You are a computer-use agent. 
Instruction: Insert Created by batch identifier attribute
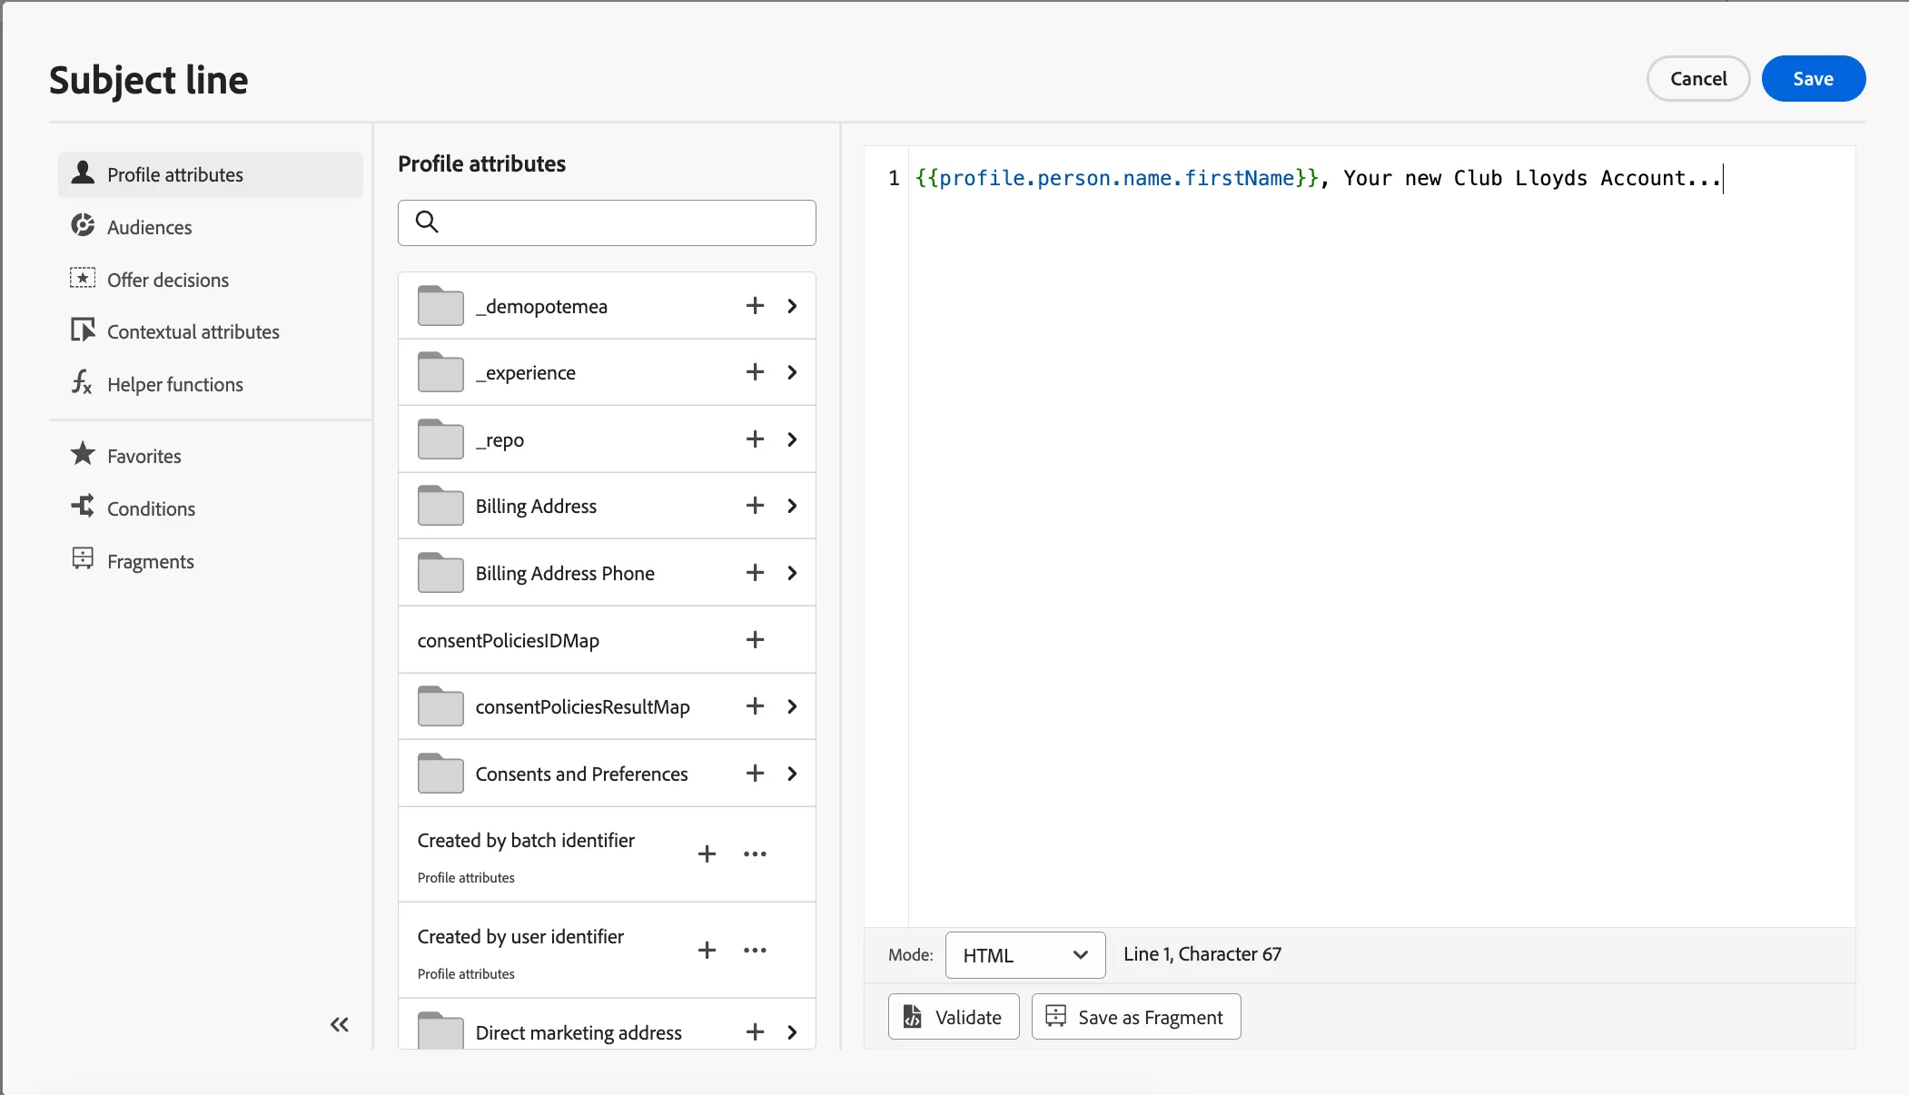click(707, 854)
